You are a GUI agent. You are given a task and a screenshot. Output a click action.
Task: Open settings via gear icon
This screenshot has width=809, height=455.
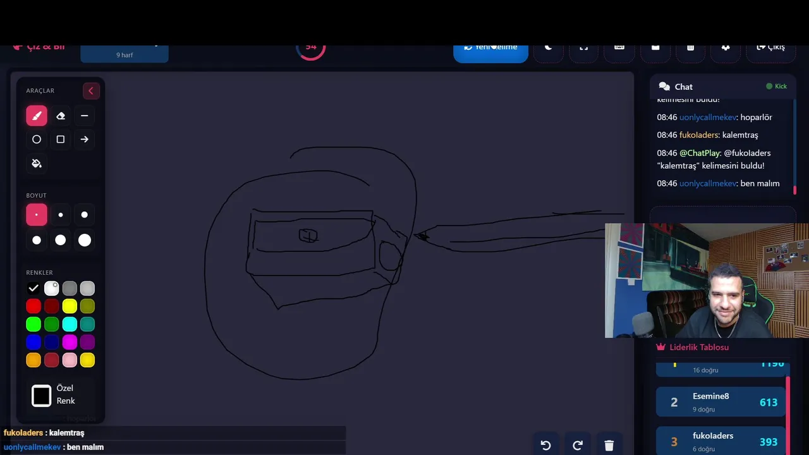(x=726, y=53)
